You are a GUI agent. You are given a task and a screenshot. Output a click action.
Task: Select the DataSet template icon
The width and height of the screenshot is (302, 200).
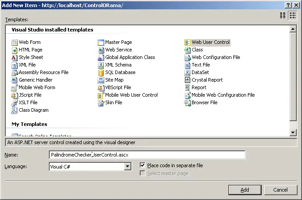pos(188,72)
